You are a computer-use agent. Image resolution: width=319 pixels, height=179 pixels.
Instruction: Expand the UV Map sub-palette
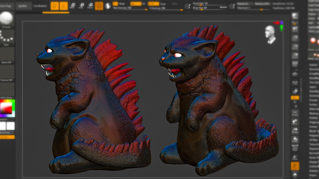coord(313,140)
